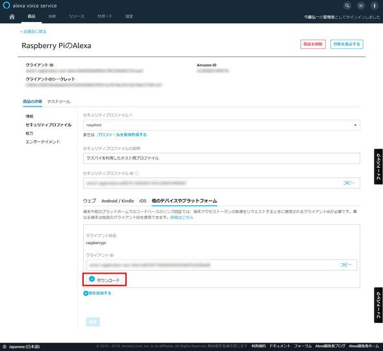Click the red 商品を削除 button
Screen dimensions: 383x351
tap(313, 44)
